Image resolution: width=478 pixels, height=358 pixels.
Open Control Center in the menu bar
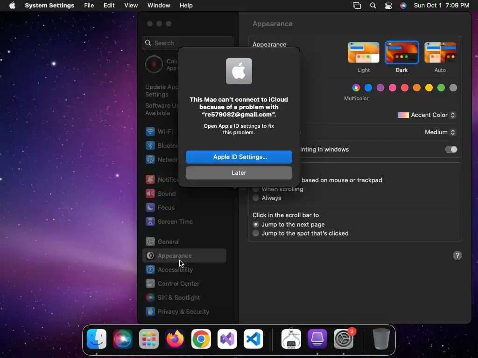click(x=388, y=6)
